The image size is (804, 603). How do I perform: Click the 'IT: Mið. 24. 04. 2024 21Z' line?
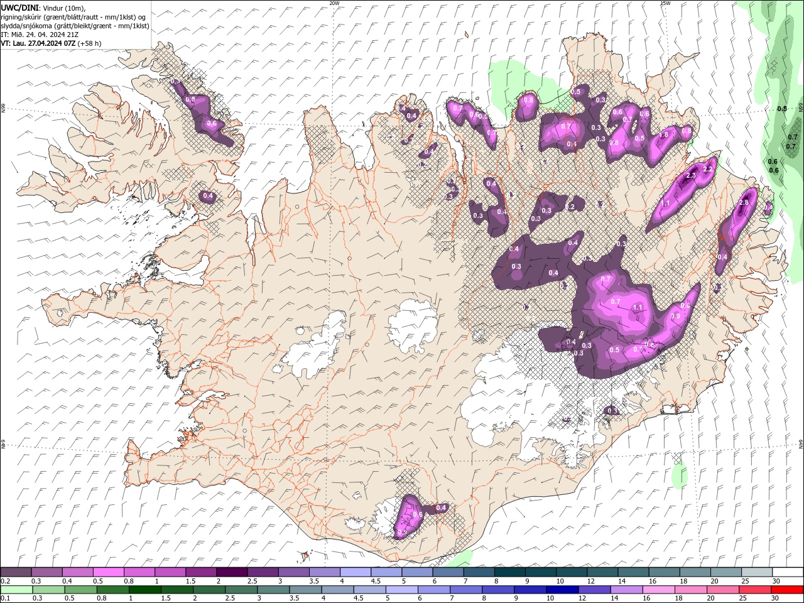pos(39,35)
